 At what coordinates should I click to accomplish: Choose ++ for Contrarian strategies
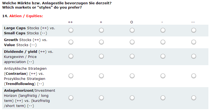71,76
